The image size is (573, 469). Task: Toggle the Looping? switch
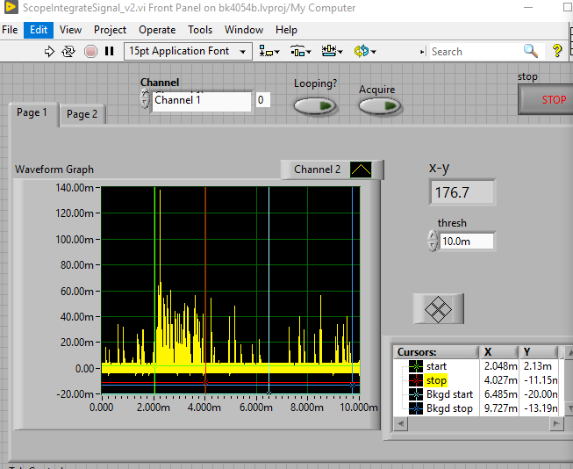315,106
